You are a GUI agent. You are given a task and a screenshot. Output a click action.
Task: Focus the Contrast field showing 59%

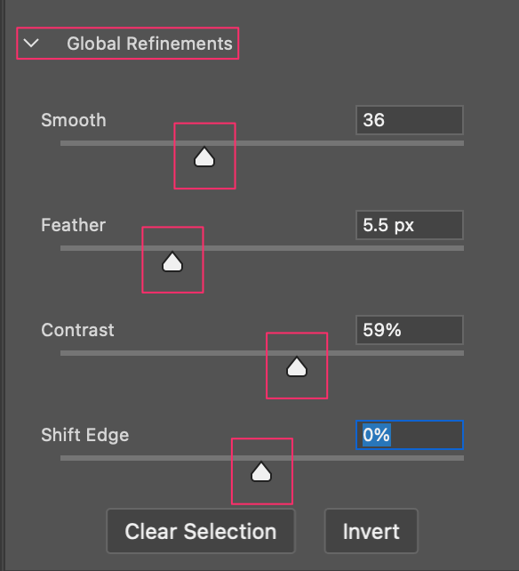(410, 330)
